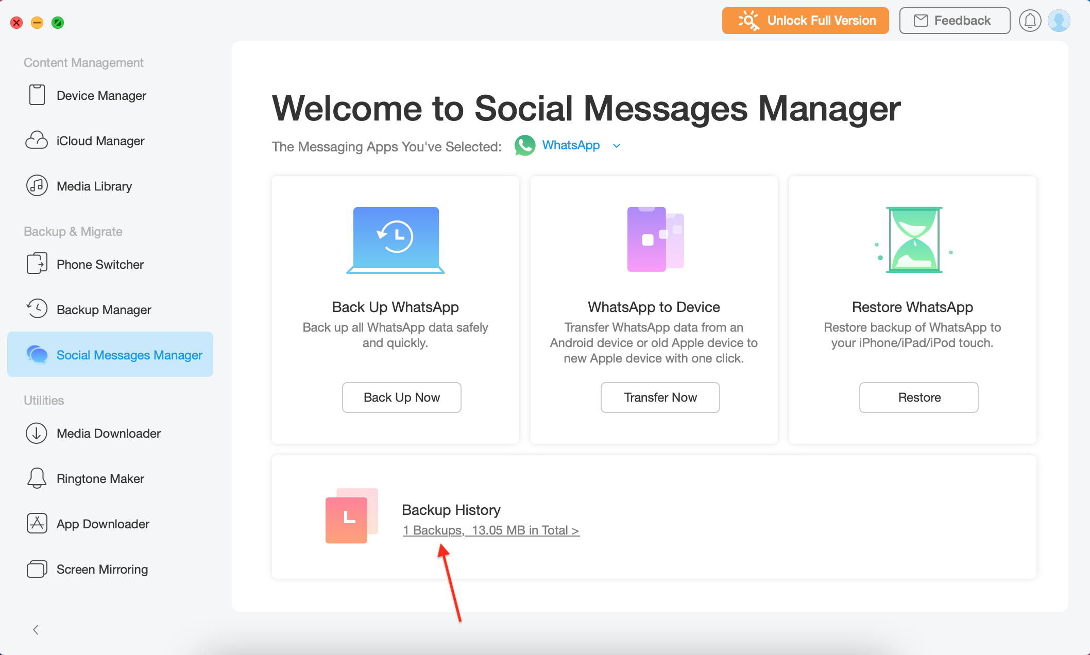This screenshot has height=655, width=1090.
Task: Open the 1 Backups 13.05 MB link
Action: click(490, 530)
